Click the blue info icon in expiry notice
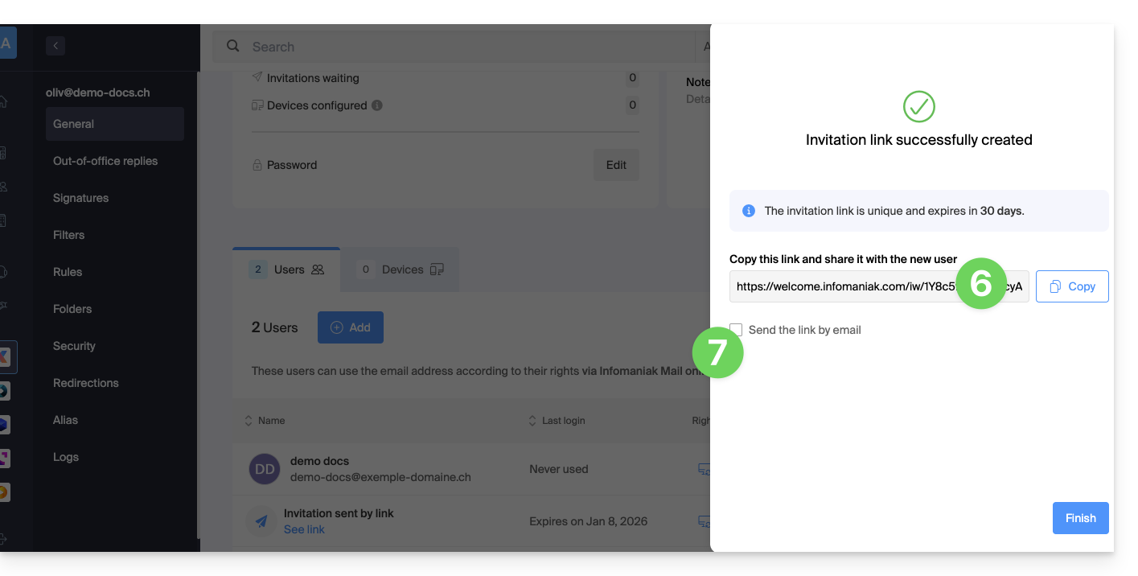The width and height of the screenshot is (1138, 576). click(748, 211)
